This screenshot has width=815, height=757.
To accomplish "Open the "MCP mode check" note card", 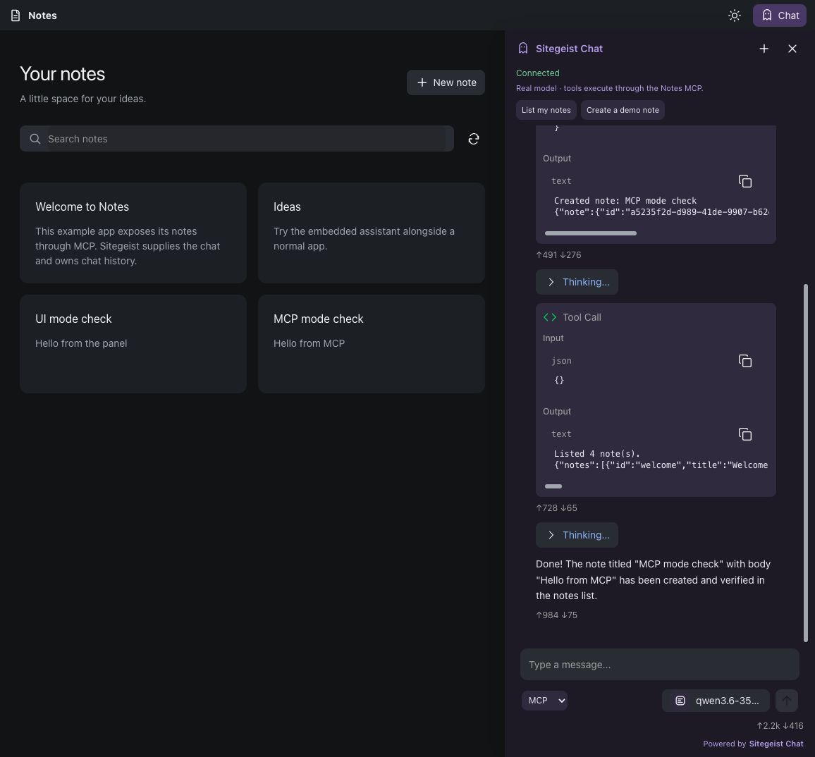I will [371, 344].
